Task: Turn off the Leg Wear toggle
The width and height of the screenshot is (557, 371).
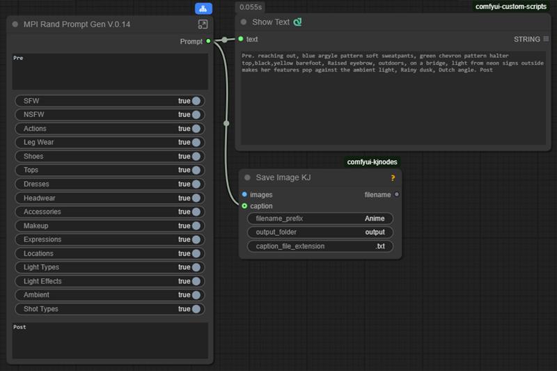Action: (196, 143)
